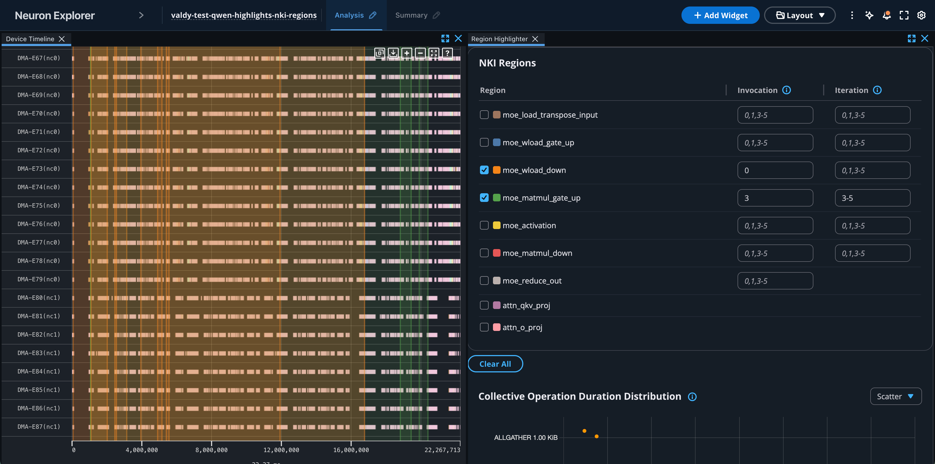Click the sparkle AI assistant icon
The height and width of the screenshot is (464, 935).
[869, 15]
